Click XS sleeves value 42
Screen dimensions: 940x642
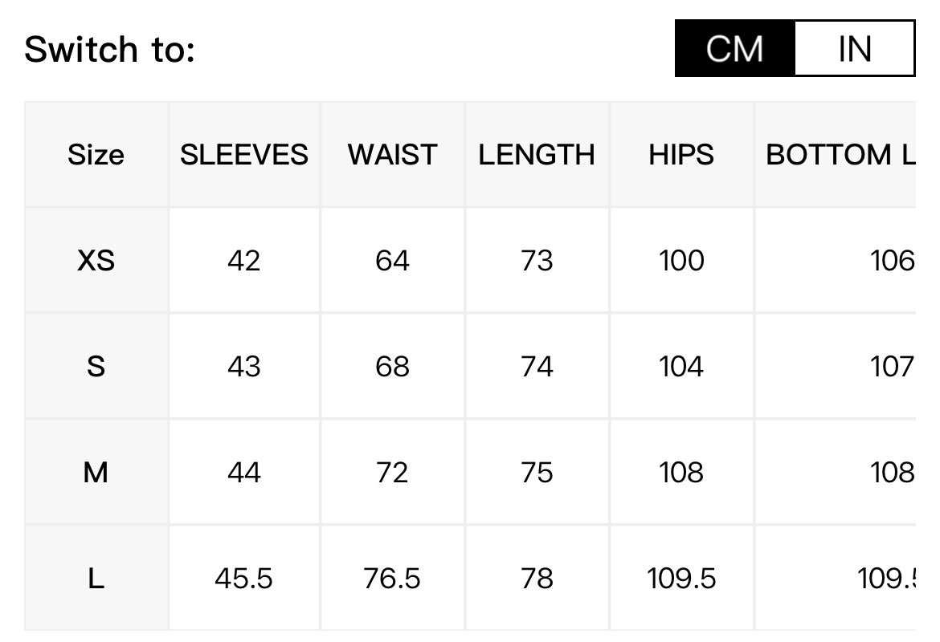[244, 261]
